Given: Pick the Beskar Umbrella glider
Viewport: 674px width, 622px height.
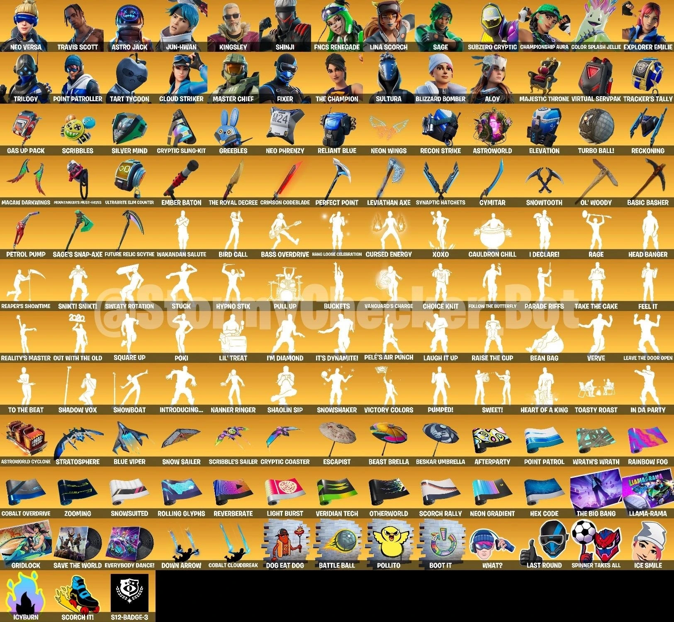Looking at the screenshot, I should [x=440, y=440].
